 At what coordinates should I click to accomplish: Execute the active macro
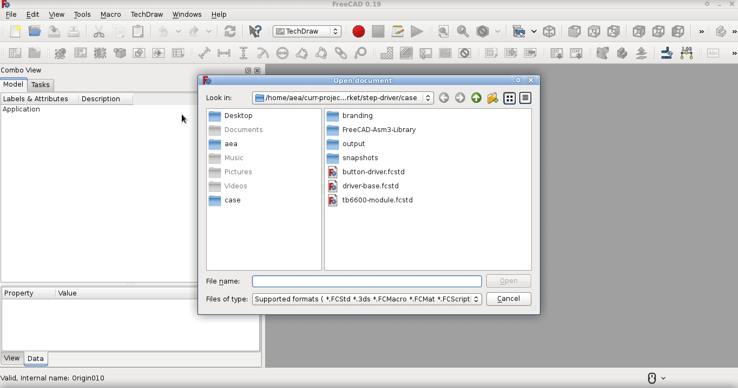click(417, 31)
